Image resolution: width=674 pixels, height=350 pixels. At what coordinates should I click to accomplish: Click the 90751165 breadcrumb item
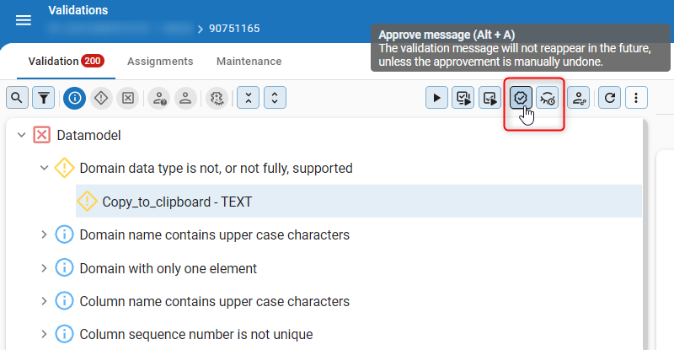point(234,29)
